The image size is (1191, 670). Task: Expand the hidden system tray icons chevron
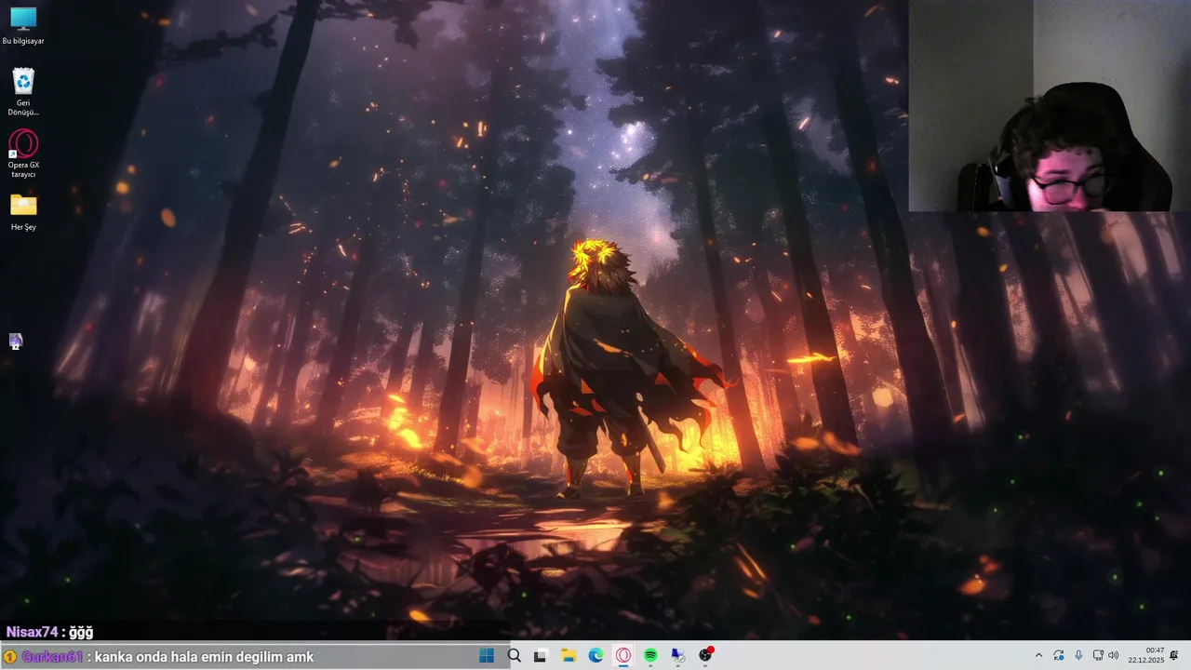pos(1038,655)
